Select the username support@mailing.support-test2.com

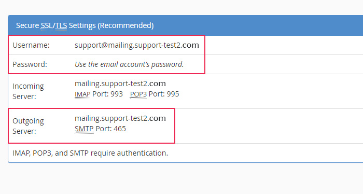click(137, 45)
